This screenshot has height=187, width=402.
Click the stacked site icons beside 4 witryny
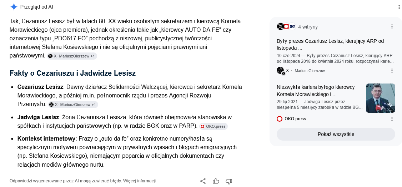(286, 26)
